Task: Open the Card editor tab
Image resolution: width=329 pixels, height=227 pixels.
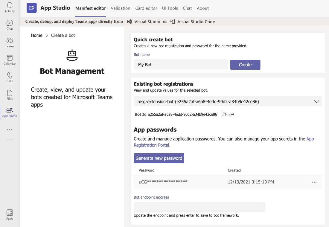Action: pos(146,8)
